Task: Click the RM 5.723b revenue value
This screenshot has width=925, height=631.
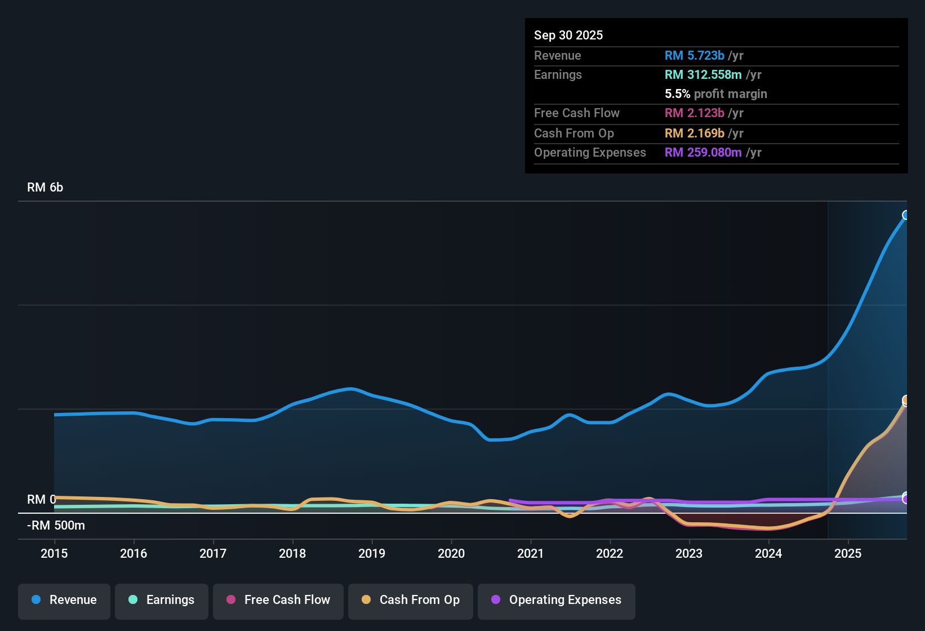Action: (695, 55)
